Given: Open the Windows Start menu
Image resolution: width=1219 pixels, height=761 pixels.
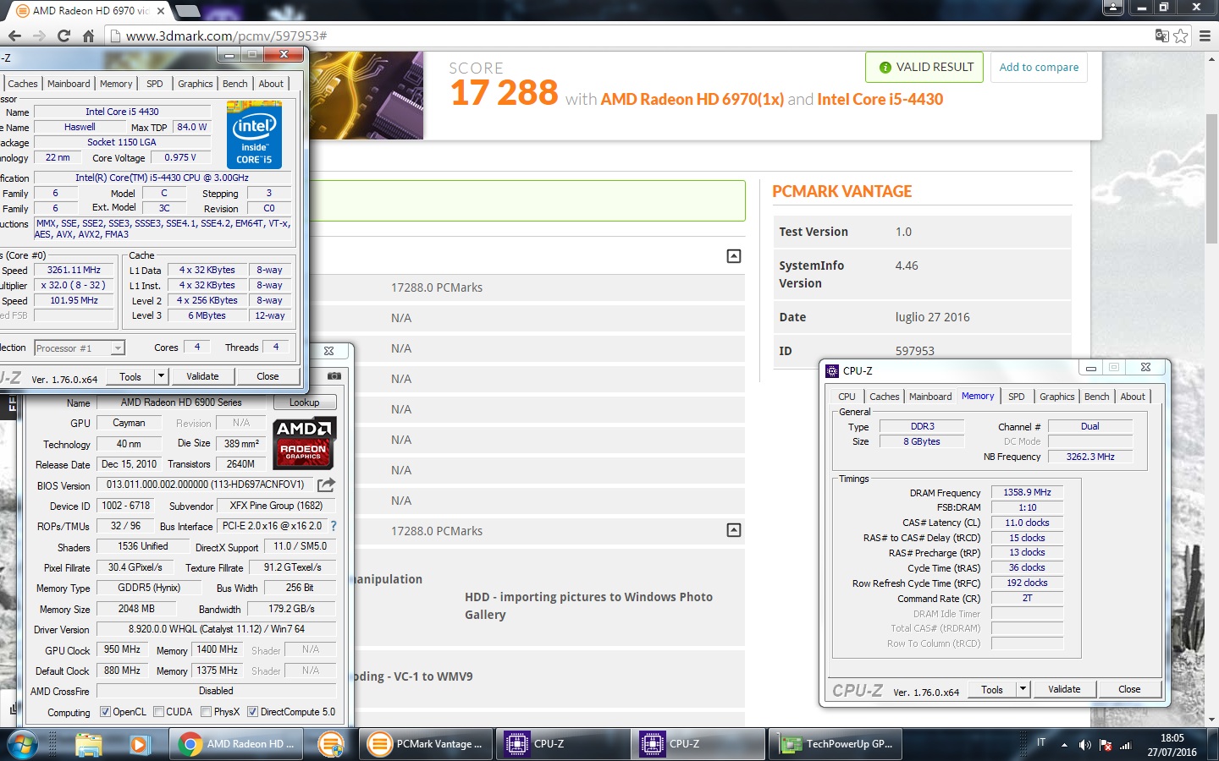Looking at the screenshot, I should pyautogui.click(x=23, y=744).
